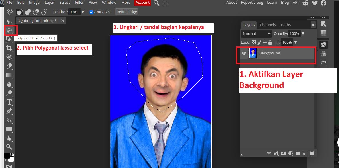Click the link layers icon

tap(269, 153)
